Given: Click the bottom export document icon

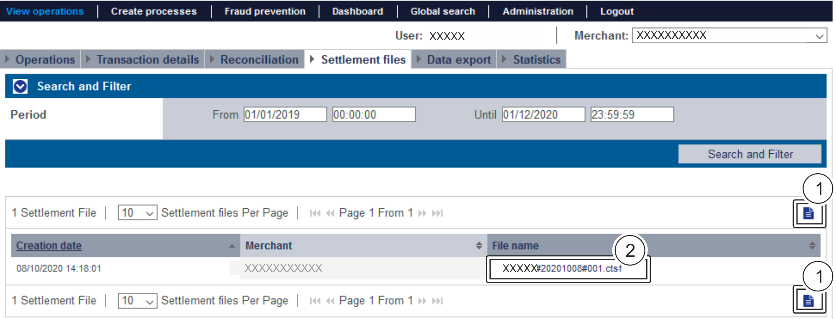Looking at the screenshot, I should [808, 301].
